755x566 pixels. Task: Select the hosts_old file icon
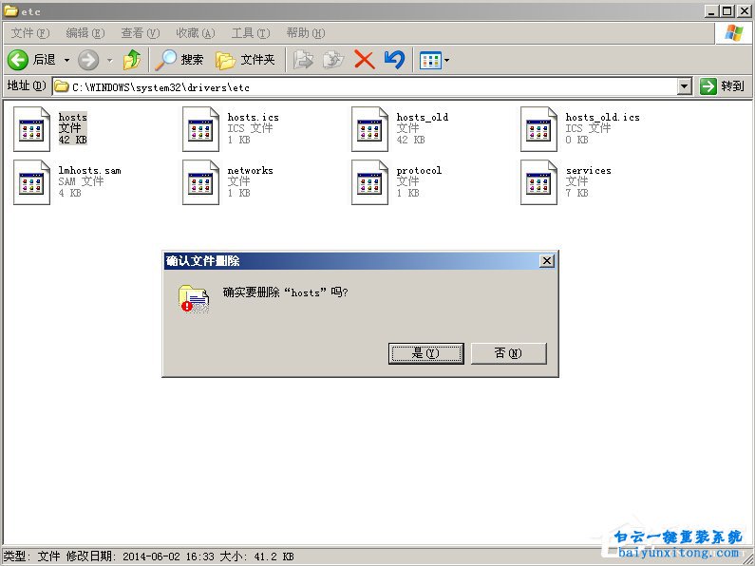click(x=369, y=128)
